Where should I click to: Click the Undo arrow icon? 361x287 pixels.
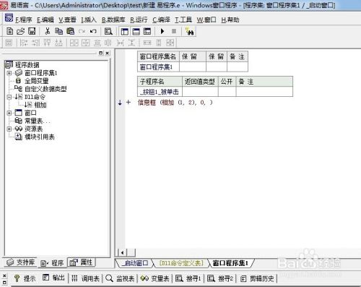[x=93, y=31]
